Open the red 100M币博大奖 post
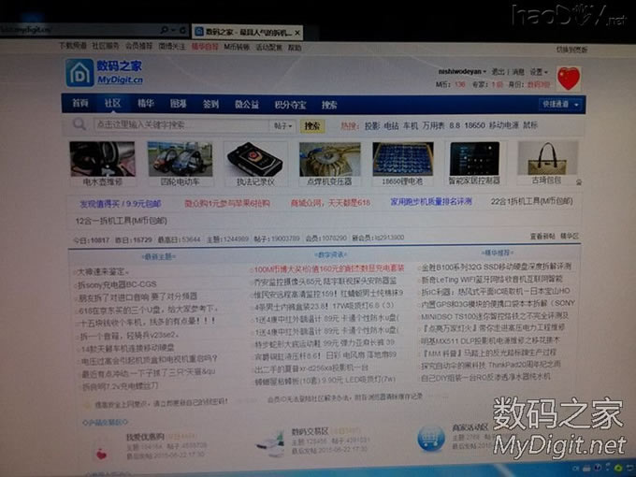Screen dimensions: 636x477 (329, 268)
